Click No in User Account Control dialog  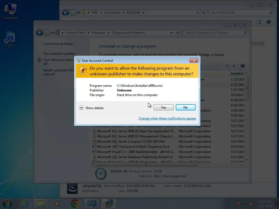pyautogui.click(x=185, y=107)
